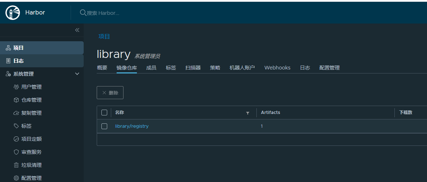427x182 pixels.
Task: Click the 项目 breadcrumb link
Action: (104, 37)
